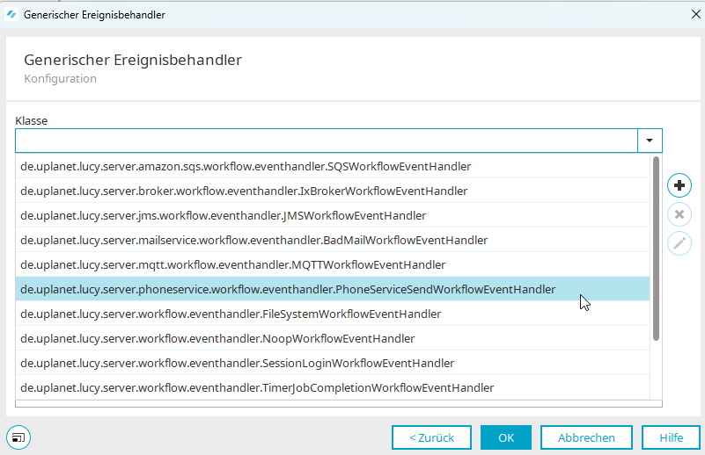Viewport: 705px width, 455px height.
Task: Open the Klasse dropdown arrow
Action: [x=650, y=141]
